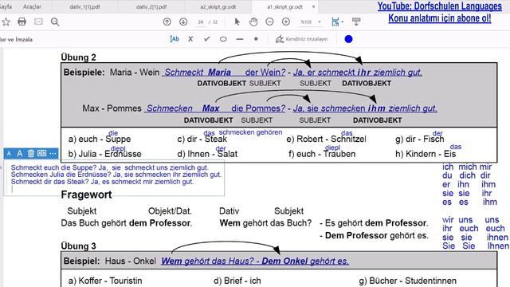Viewport: 510px width, 287px height.
Task: Open the partly visible Sayfa tab at the left edge
Action: click(x=6, y=6)
